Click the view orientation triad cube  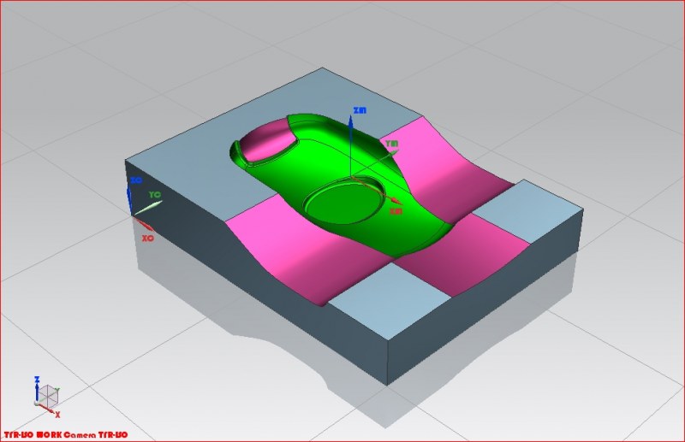[45, 395]
